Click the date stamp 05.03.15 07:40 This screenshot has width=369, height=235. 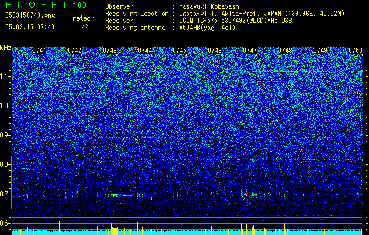point(30,27)
